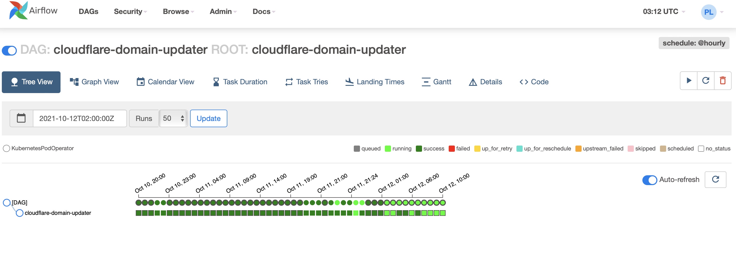Expand user menu arrow next to PL

click(722, 12)
